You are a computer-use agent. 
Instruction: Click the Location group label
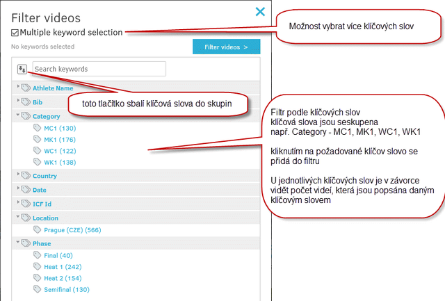[45, 218]
